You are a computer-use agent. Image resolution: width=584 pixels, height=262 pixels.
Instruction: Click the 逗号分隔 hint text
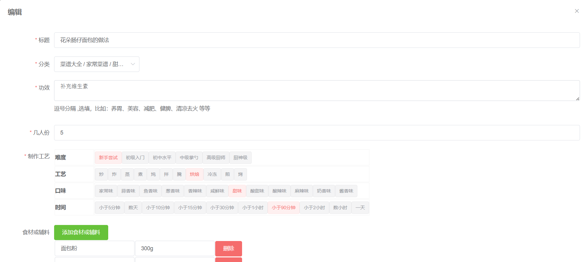click(x=132, y=109)
